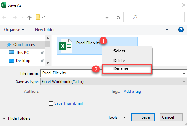The width and height of the screenshot is (187, 126).
Task: Click the magnifier search icon
Action: (135, 17)
